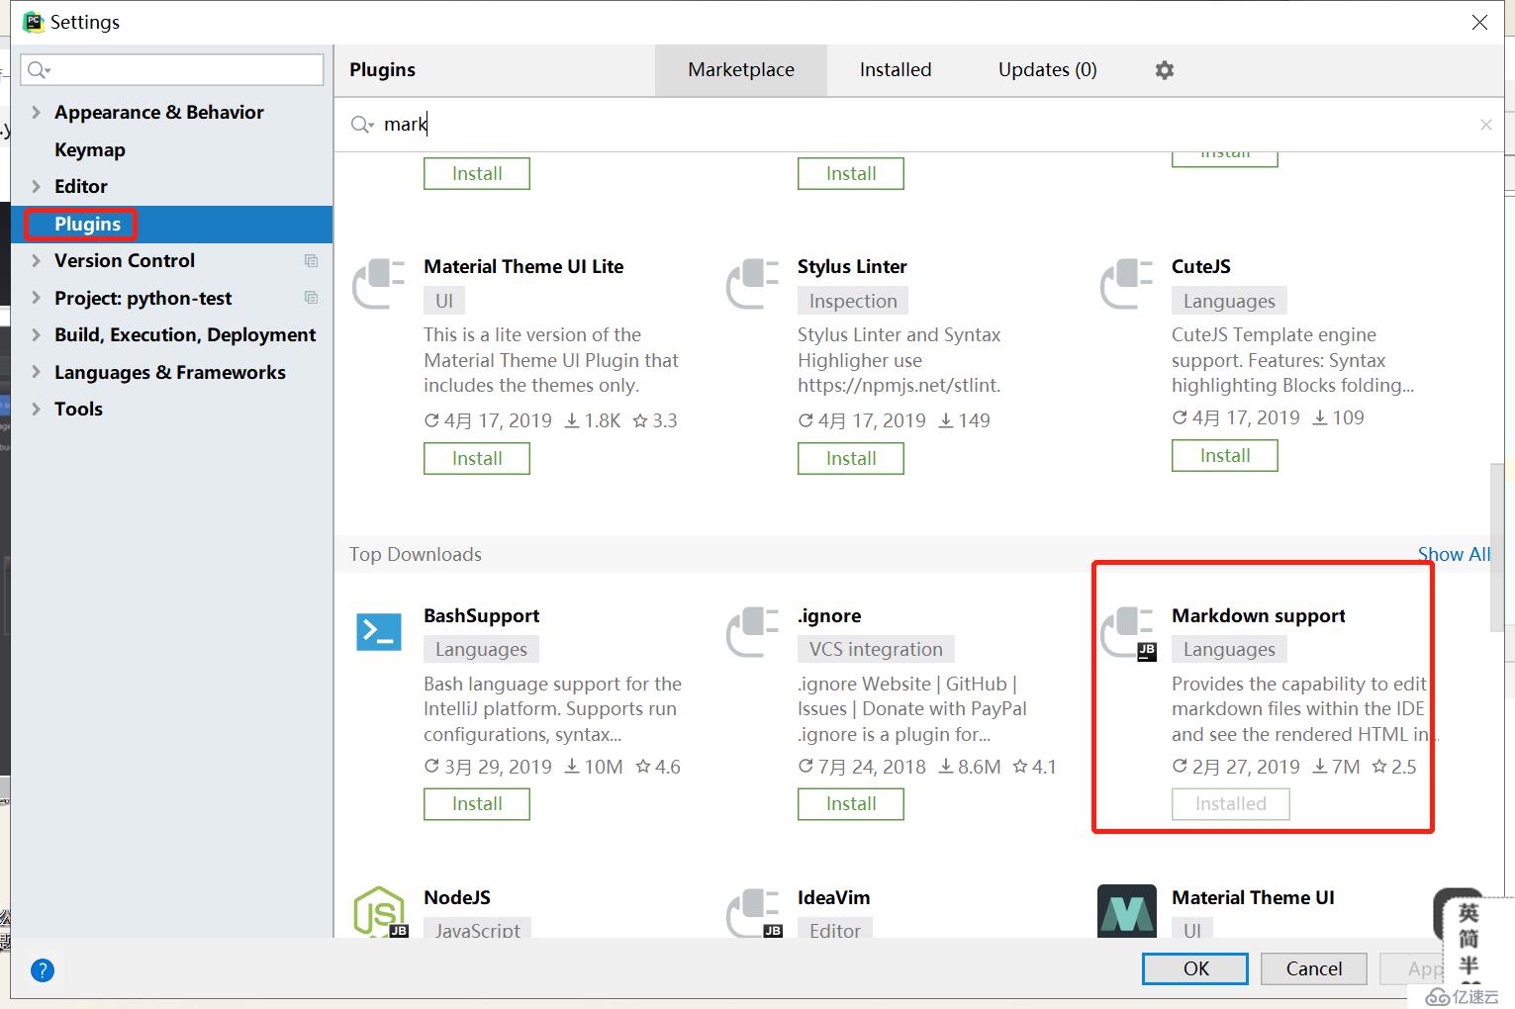Click the settings search magnifier icon
This screenshot has height=1009, width=1515.
click(39, 69)
